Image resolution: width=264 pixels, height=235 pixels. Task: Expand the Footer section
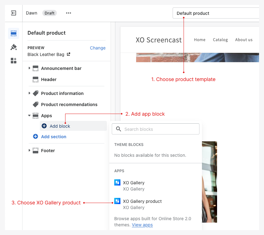coord(30,151)
